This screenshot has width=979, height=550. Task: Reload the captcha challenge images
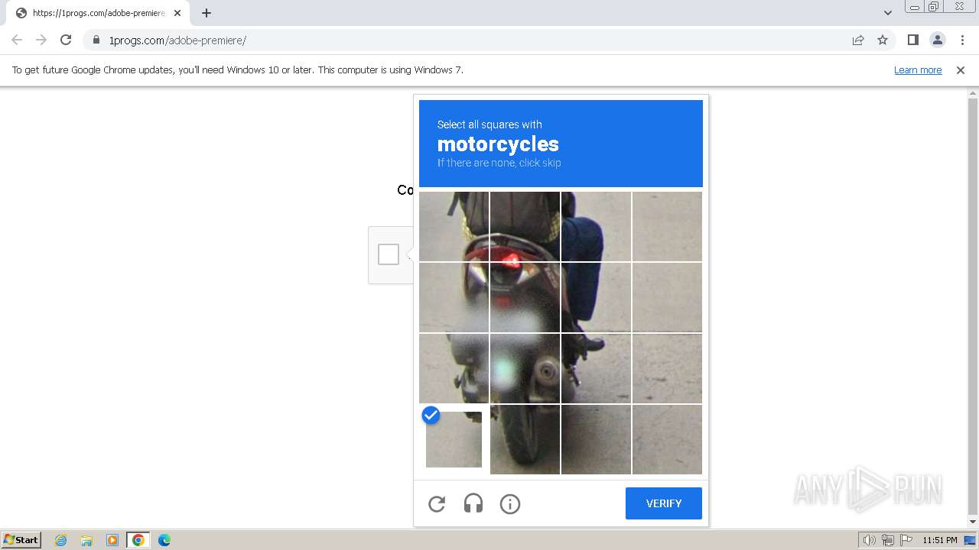pyautogui.click(x=437, y=503)
